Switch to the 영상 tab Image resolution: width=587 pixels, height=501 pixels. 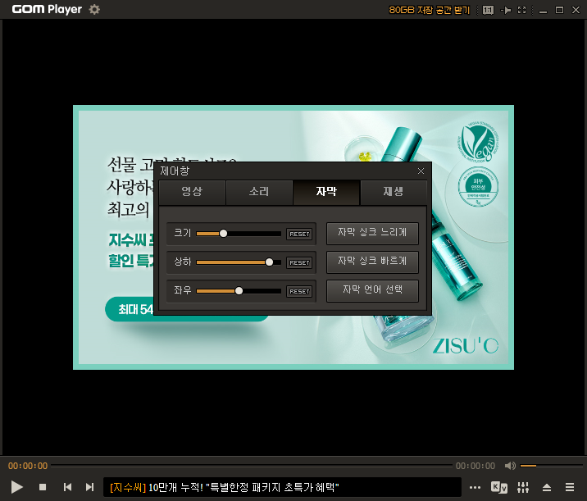click(x=192, y=192)
